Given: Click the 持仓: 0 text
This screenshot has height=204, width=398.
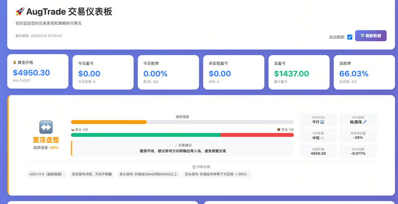Looking at the screenshot, I should click(214, 82).
